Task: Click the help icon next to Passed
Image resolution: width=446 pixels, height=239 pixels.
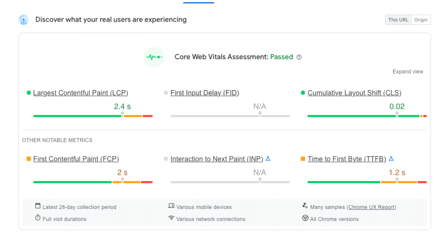Action: point(299,57)
